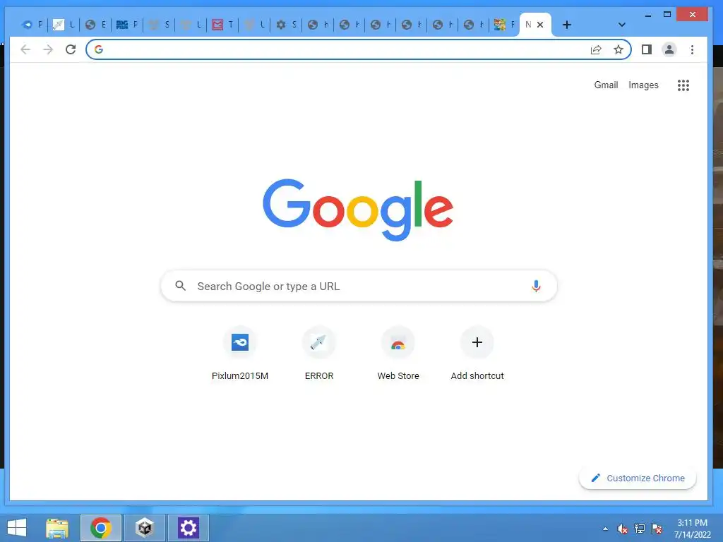The height and width of the screenshot is (542, 723).
Task: Bookmark this tab with the star
Action: 619,50
